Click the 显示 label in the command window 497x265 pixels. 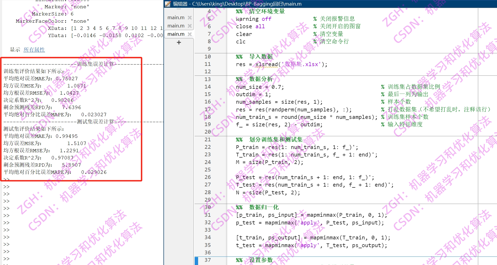pos(14,50)
